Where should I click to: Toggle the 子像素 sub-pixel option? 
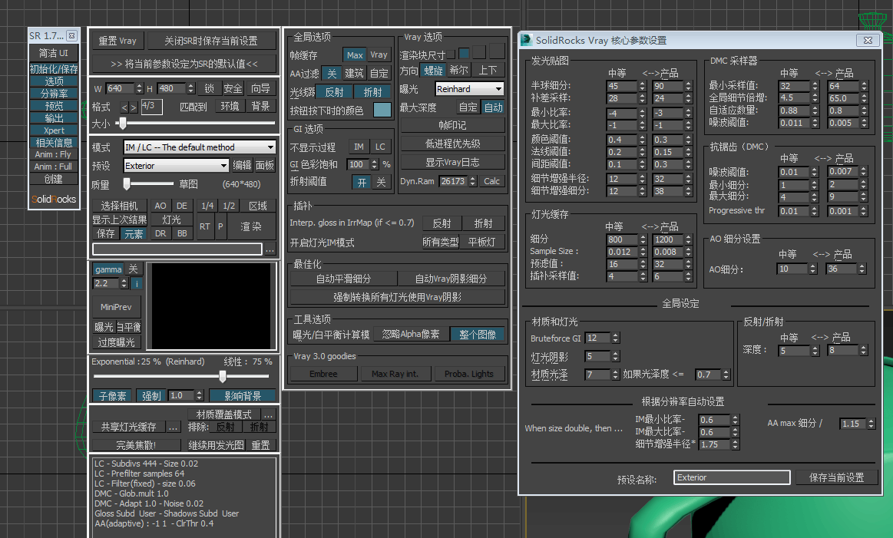113,396
